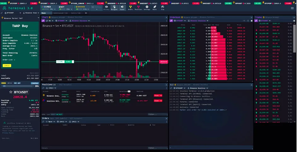Click the Slow gauge icon
Image resolution: width=297 pixels, height=152 pixels.
tap(163, 8)
